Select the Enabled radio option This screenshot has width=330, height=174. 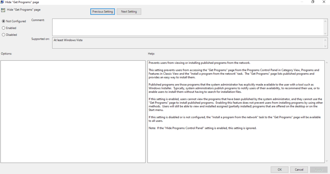click(4, 28)
